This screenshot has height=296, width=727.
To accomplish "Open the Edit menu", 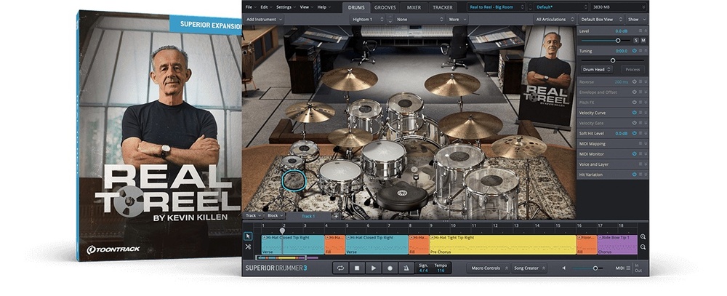I will 265,7.
